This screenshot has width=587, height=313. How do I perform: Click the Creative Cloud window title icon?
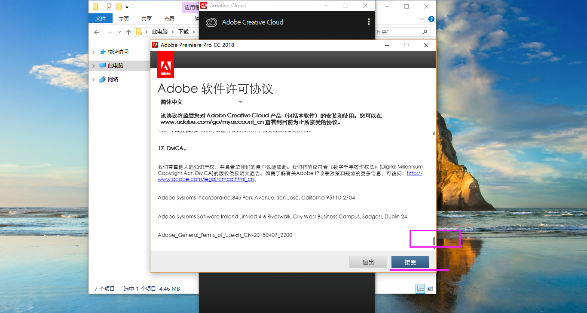tap(204, 6)
